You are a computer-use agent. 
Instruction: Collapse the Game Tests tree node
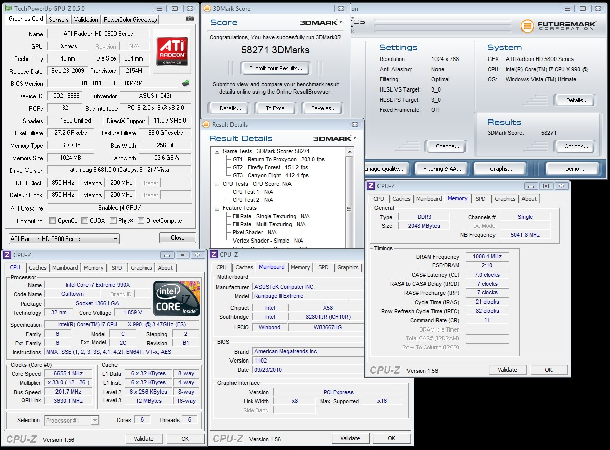click(217, 152)
